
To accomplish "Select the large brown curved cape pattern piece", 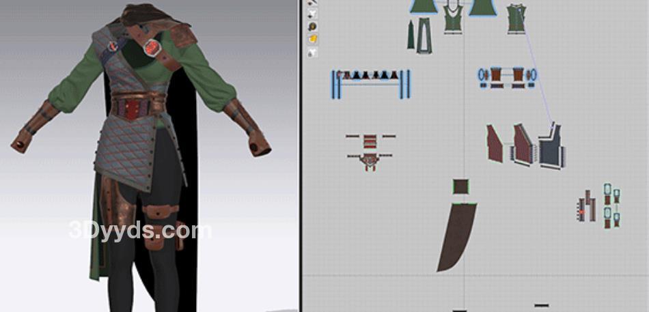I will coord(455,237).
